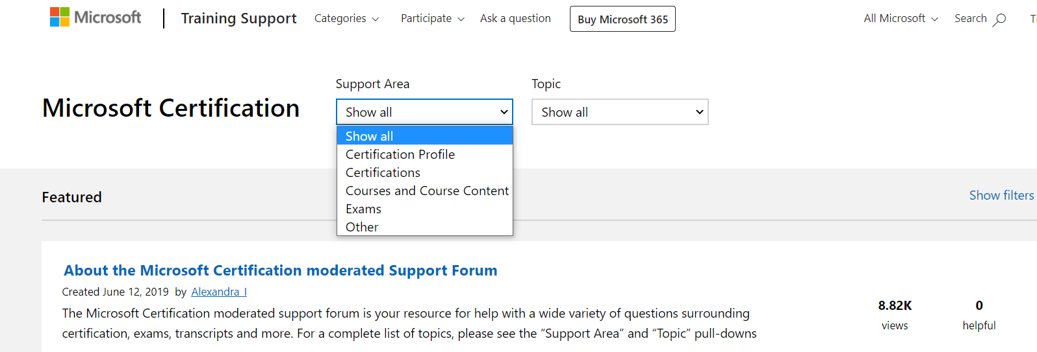
Task: Click Buy Microsoft 365 button
Action: [622, 19]
